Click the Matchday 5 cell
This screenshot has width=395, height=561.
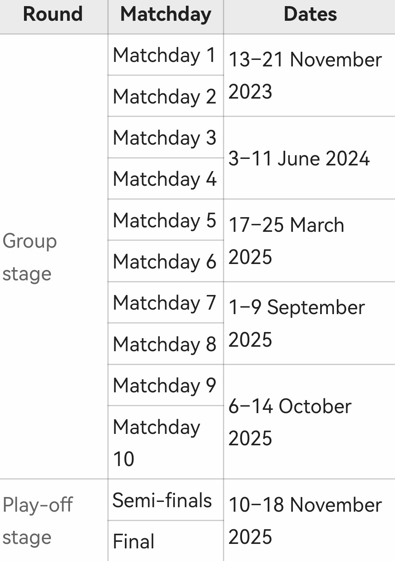[164, 220]
